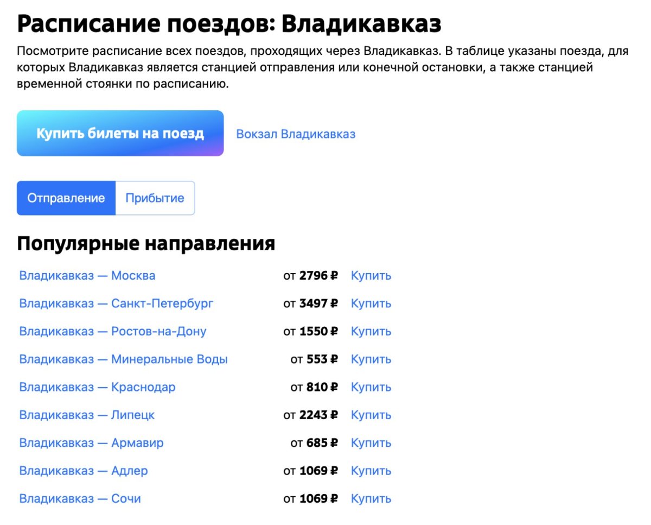Click the Купить билеты на поезд button
The image size is (651, 525).
point(119,133)
